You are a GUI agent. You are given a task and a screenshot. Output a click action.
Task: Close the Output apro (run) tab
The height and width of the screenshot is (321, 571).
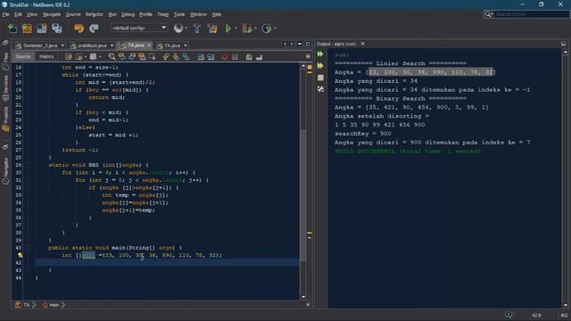(x=363, y=44)
